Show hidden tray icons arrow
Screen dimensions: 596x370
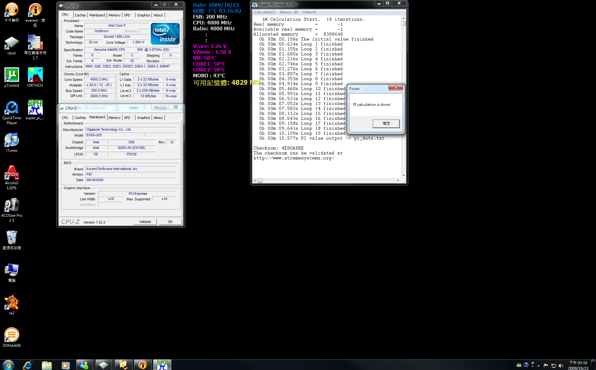click(538, 366)
